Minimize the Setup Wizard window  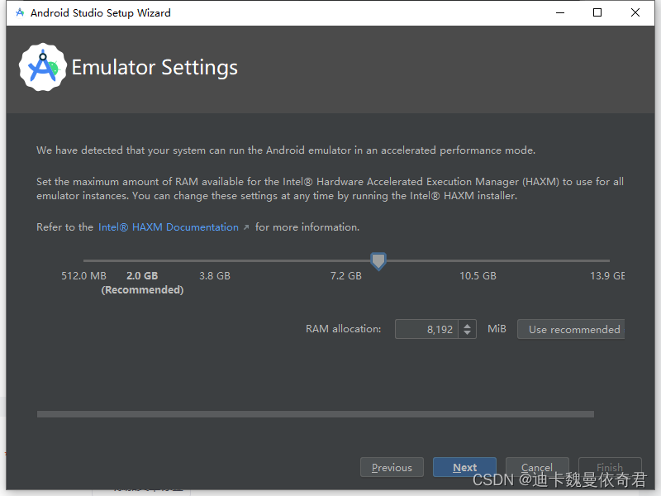560,12
